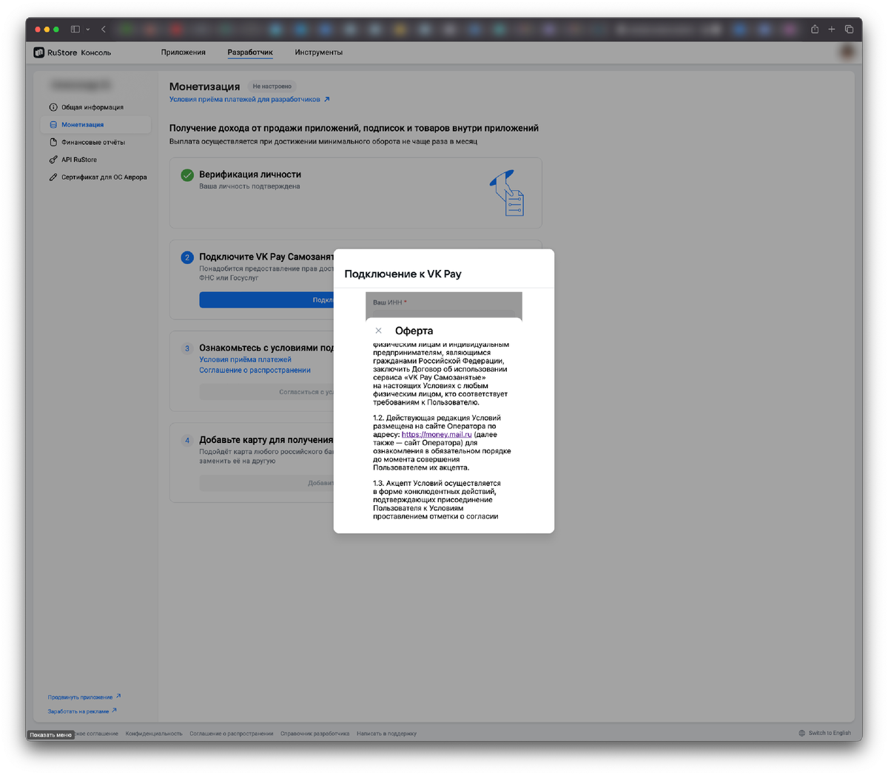Close the Оферта sheet with X
The width and height of the screenshot is (888, 775).
(378, 331)
